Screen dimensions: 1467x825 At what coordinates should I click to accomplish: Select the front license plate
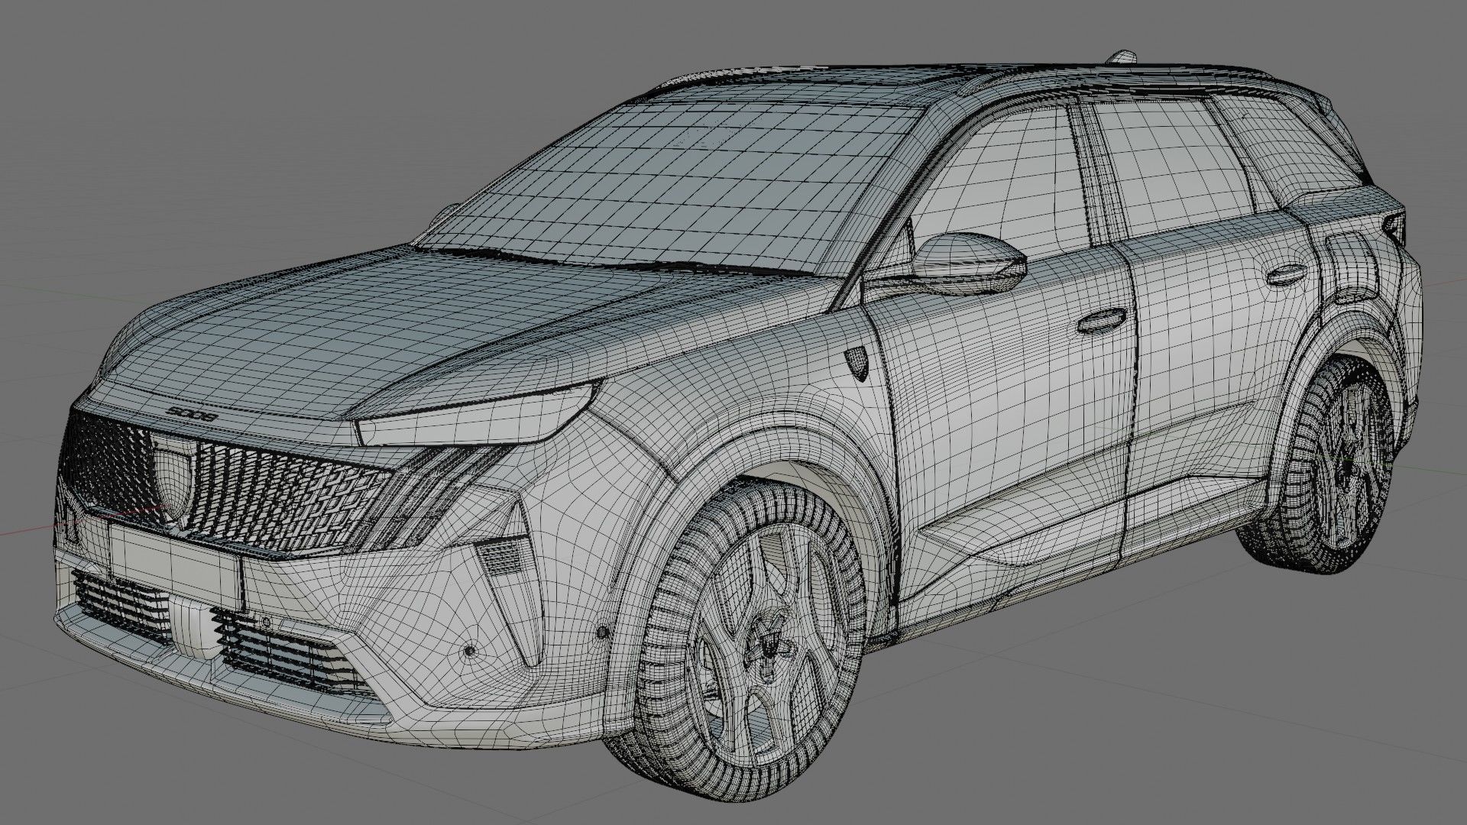point(177,562)
